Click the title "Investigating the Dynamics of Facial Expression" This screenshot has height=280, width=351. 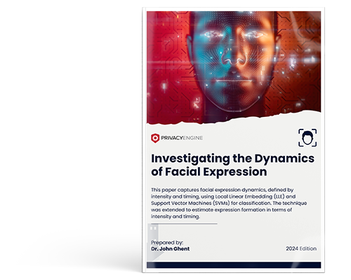coord(232,165)
